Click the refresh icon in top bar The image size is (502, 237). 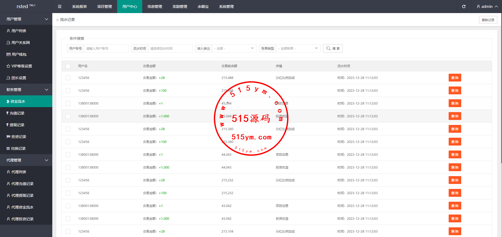[464, 7]
